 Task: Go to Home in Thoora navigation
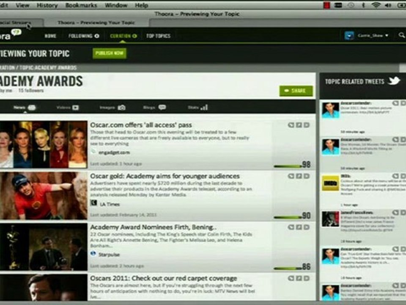coord(50,36)
